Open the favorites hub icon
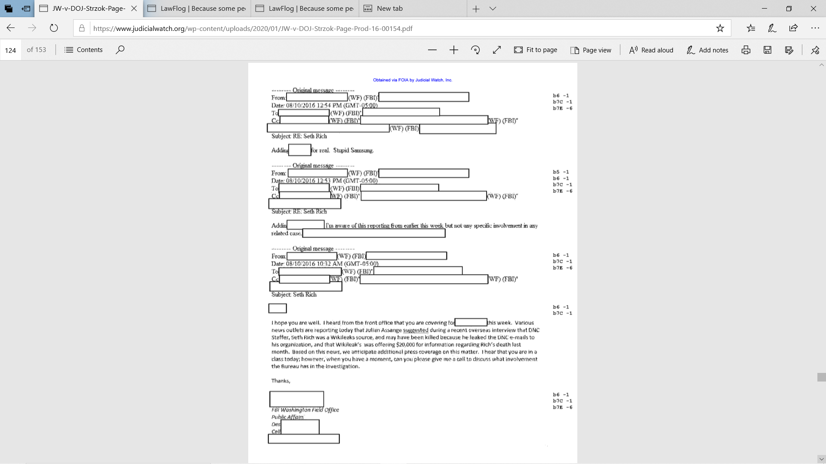The width and height of the screenshot is (826, 464). click(x=751, y=28)
